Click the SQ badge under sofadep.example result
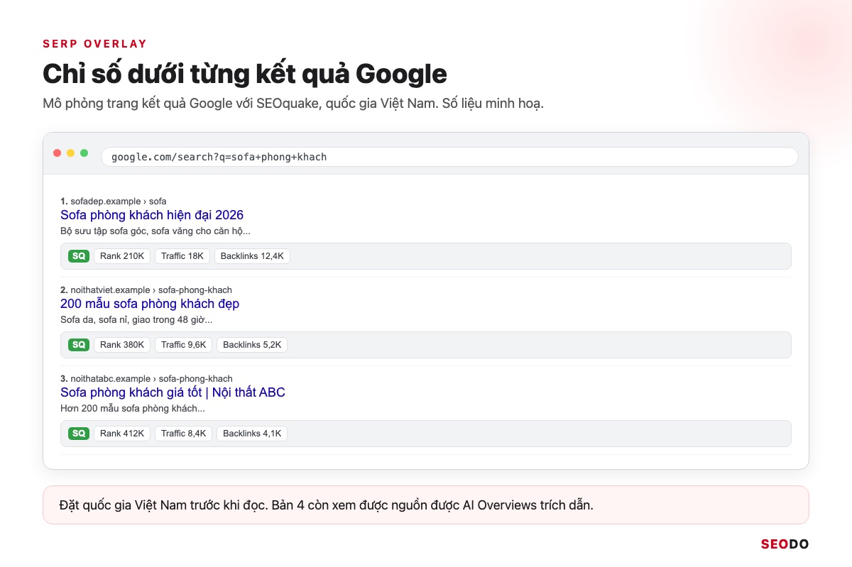 (x=79, y=256)
